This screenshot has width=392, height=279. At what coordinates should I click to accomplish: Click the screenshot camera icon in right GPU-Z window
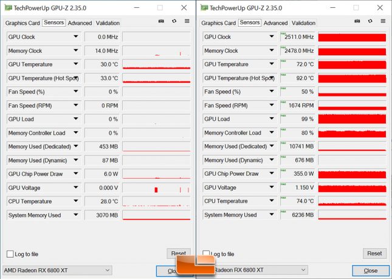pos(357,21)
